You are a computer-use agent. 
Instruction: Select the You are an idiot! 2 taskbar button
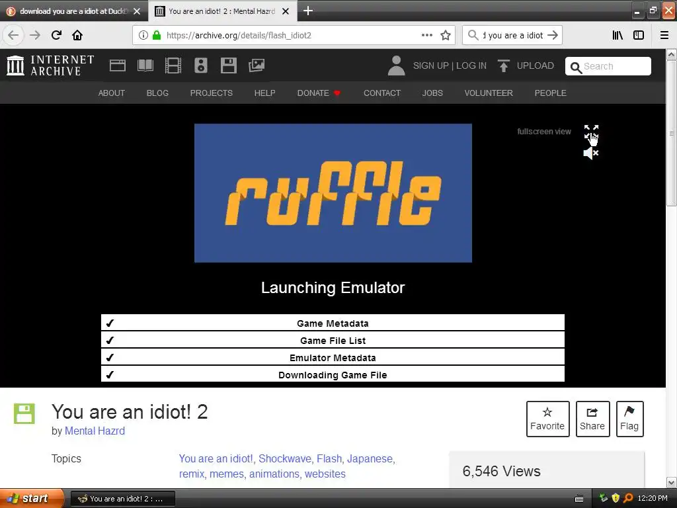pos(122,499)
